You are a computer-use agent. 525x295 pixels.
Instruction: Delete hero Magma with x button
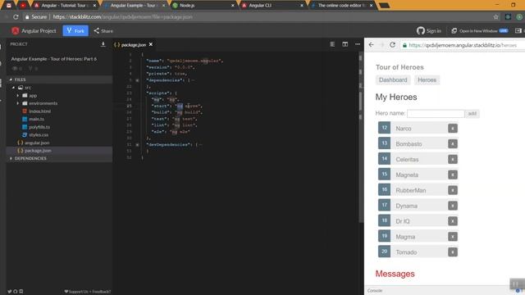(453, 237)
